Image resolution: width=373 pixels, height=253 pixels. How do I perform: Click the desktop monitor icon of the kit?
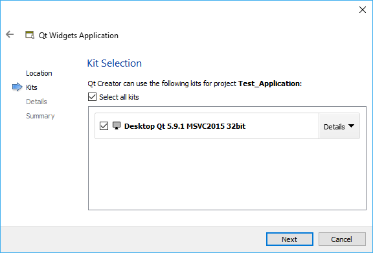(x=117, y=126)
